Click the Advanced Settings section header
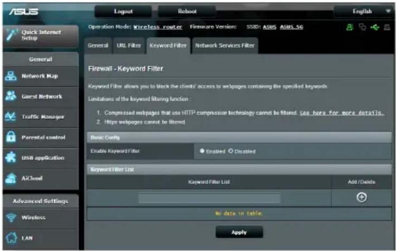The width and height of the screenshot is (396, 251). [x=40, y=201]
